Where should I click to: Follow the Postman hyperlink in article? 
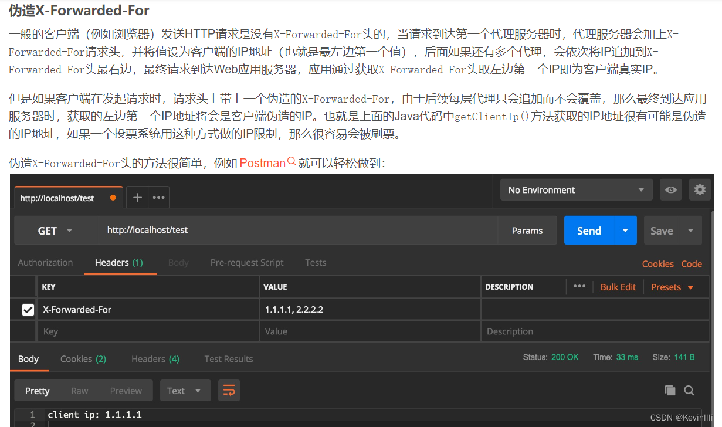(262, 163)
